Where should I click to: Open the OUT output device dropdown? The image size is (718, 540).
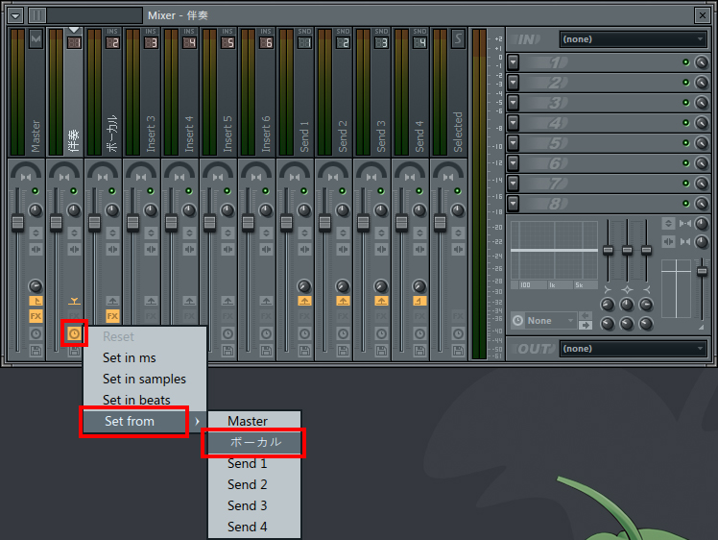coord(633,349)
